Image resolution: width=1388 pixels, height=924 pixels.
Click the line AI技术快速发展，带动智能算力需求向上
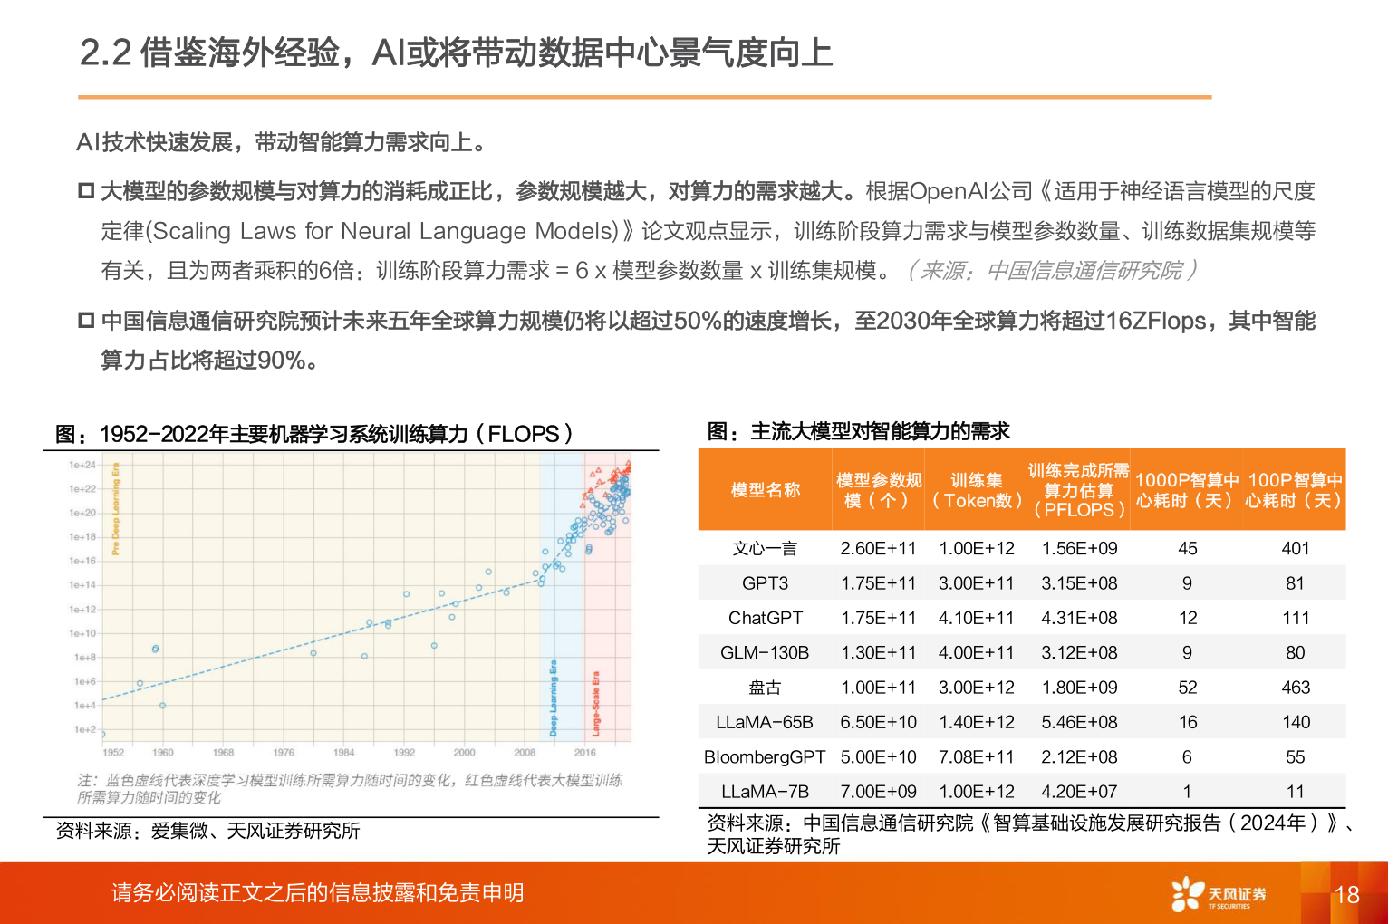tap(285, 142)
